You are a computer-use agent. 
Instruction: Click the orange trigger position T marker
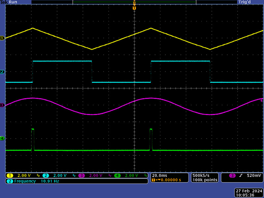pos(134,8)
